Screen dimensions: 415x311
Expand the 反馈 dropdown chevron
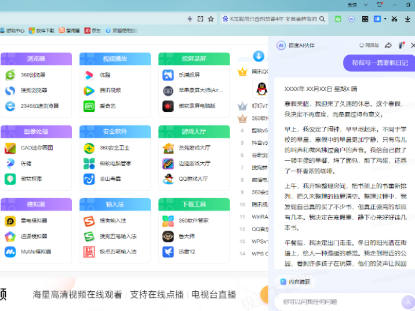366,5
